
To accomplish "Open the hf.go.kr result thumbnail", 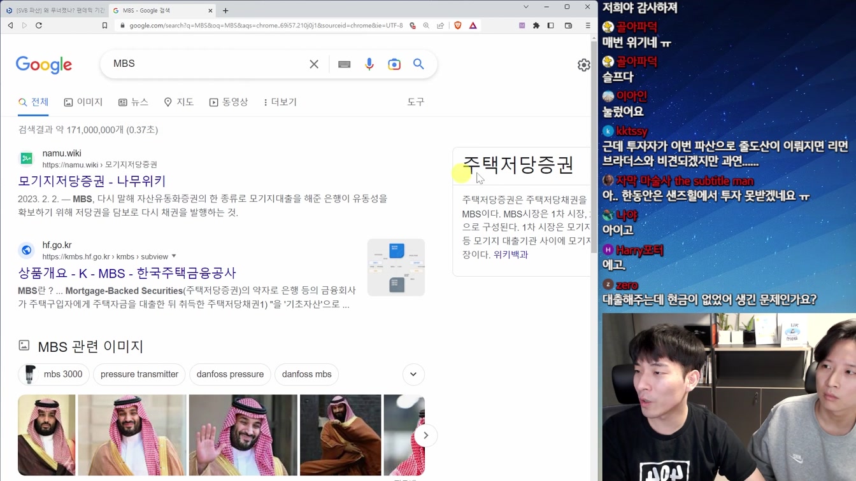I will tap(396, 267).
